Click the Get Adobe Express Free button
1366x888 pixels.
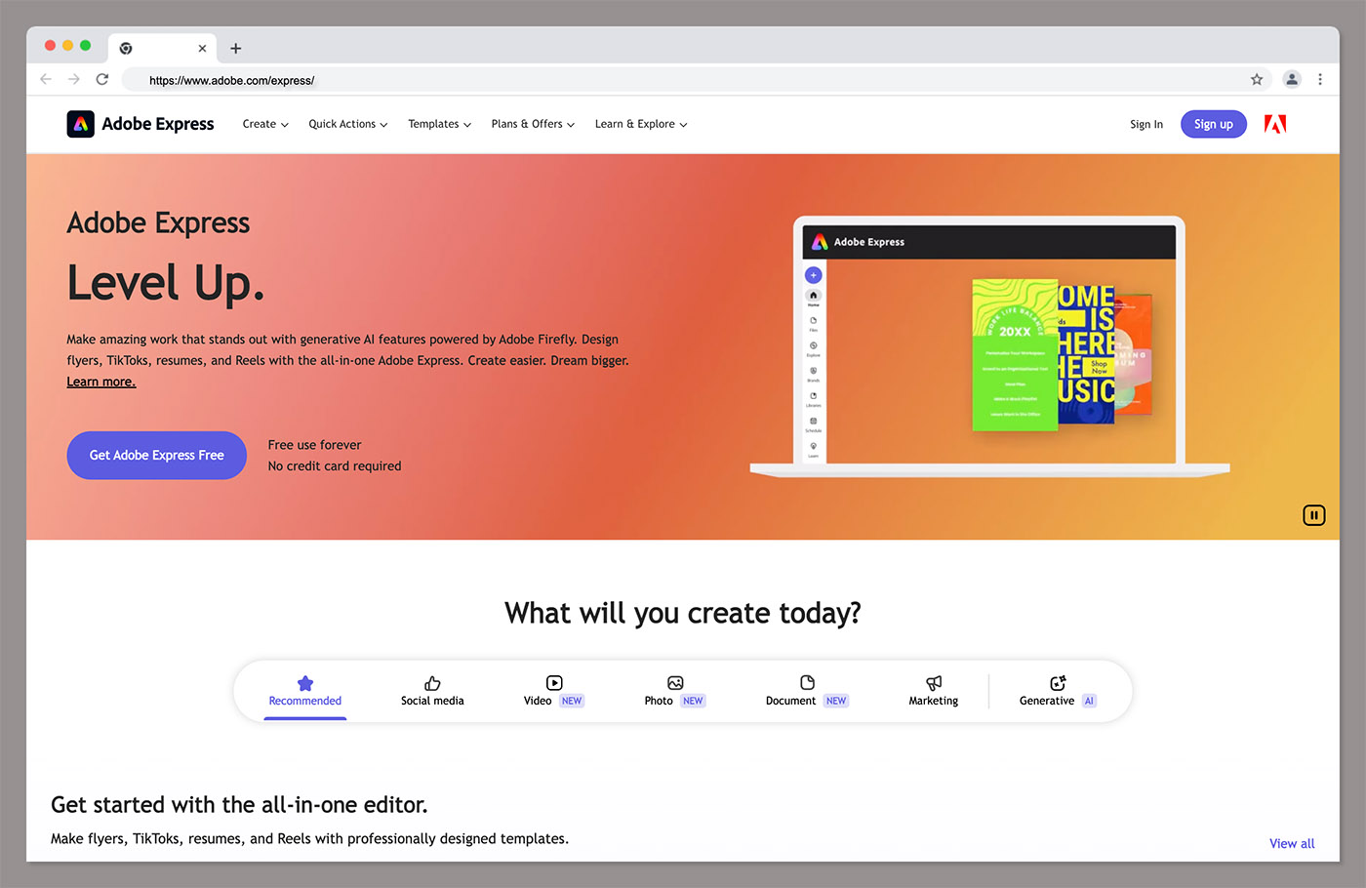[156, 455]
